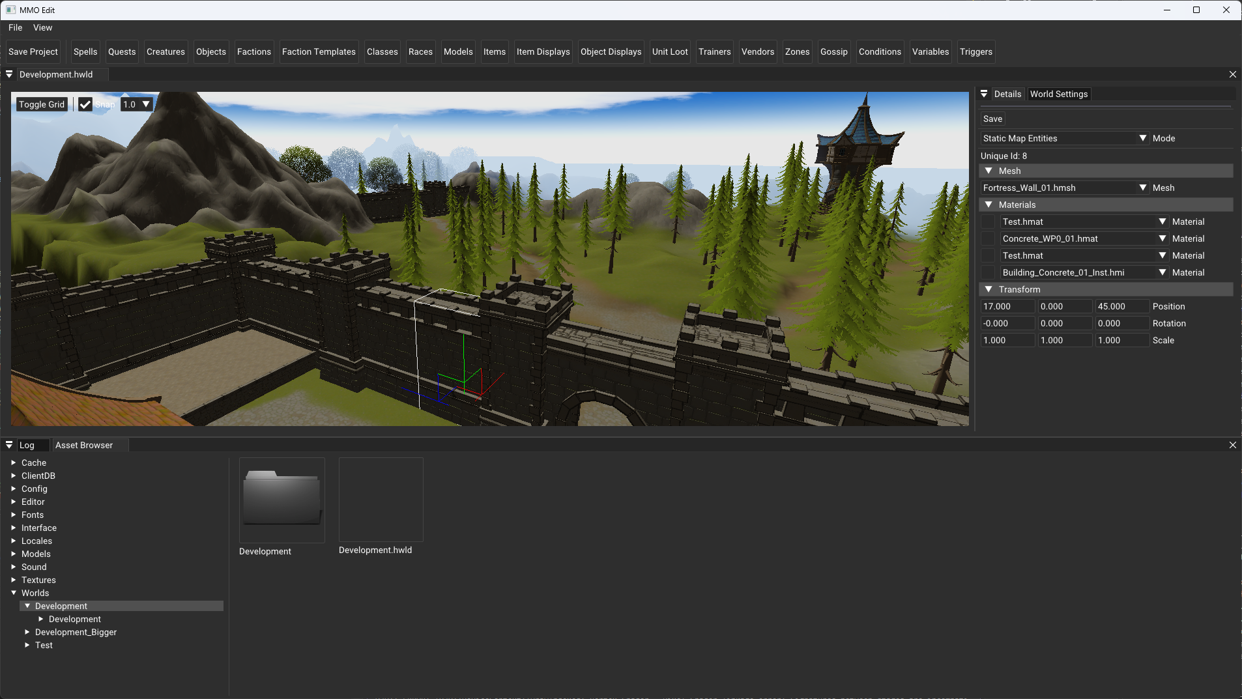1242x699 pixels.
Task: Open the Concrete_WP0_01.hmat material dropdown
Action: coord(1084,238)
